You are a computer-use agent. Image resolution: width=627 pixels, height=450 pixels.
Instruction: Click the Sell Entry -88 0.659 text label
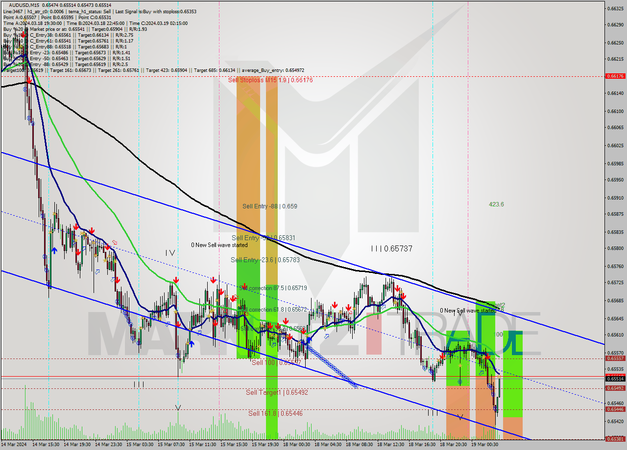click(x=269, y=206)
